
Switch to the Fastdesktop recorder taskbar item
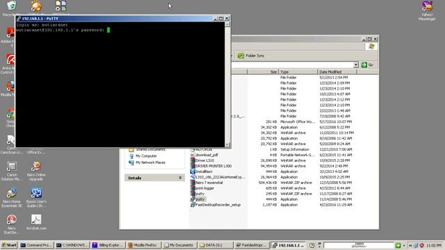251,245
